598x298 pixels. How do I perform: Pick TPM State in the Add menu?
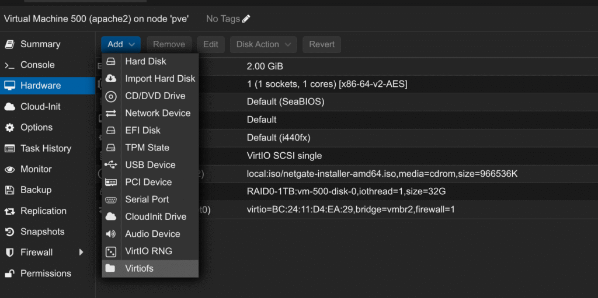(147, 148)
